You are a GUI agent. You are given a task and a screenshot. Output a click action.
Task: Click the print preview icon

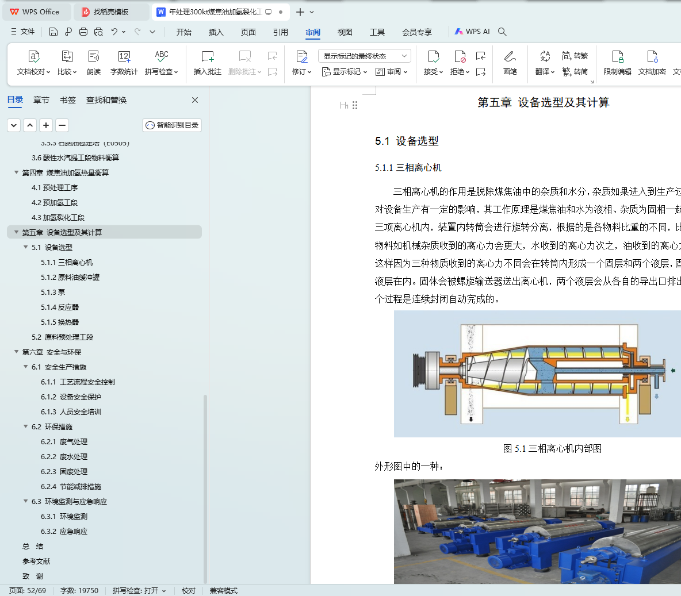click(98, 32)
